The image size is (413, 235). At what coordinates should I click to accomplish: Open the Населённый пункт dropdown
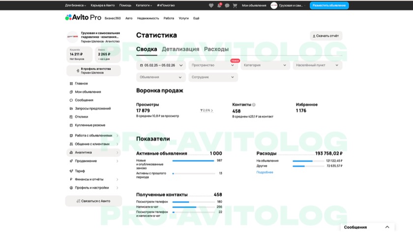click(x=318, y=65)
